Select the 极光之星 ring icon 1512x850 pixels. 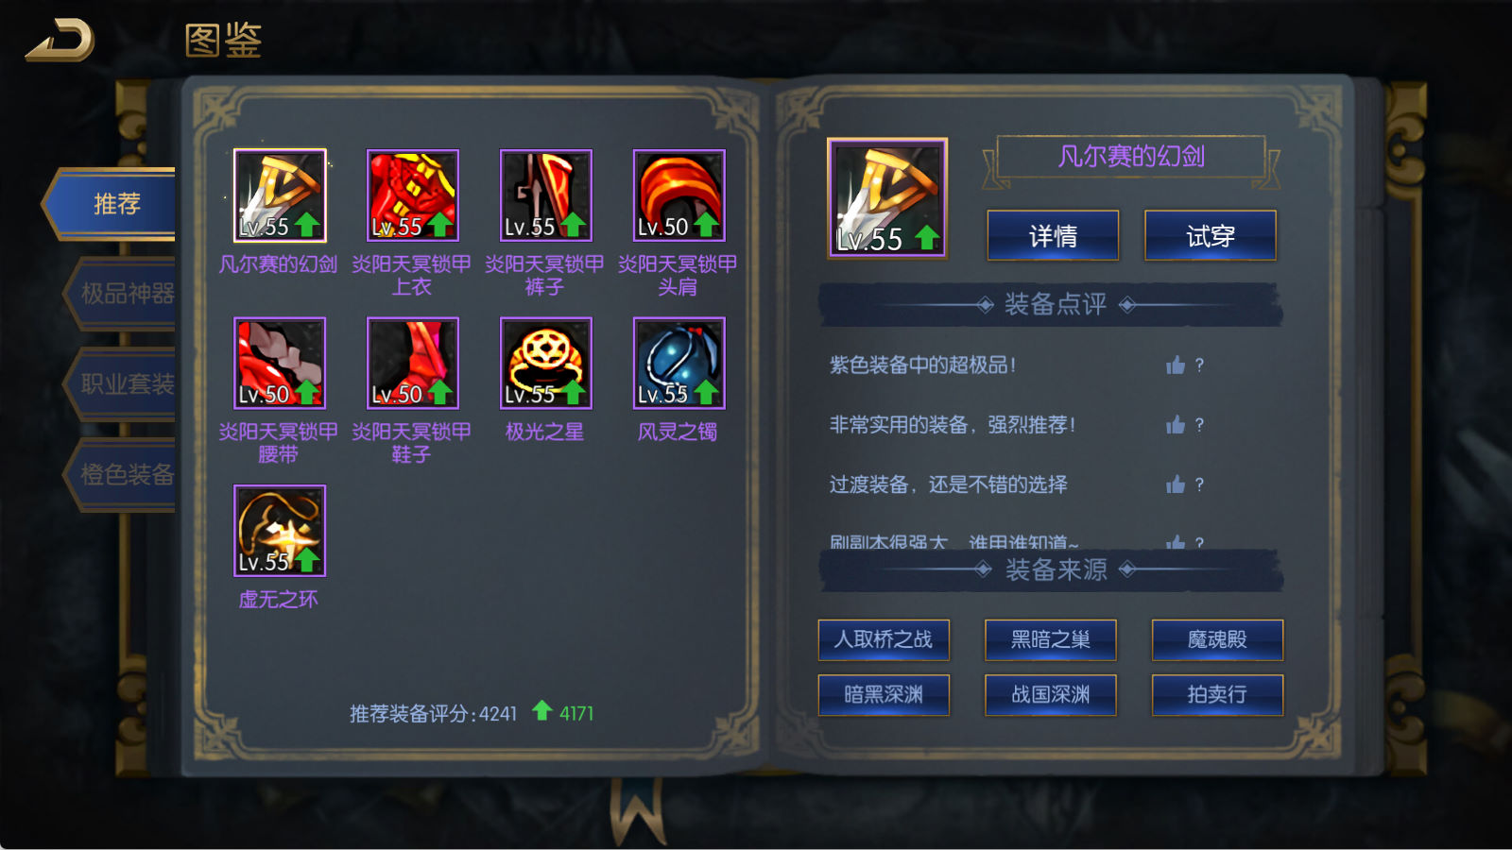[546, 364]
